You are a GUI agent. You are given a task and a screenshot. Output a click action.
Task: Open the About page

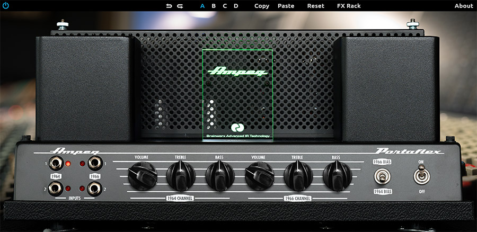click(x=463, y=6)
